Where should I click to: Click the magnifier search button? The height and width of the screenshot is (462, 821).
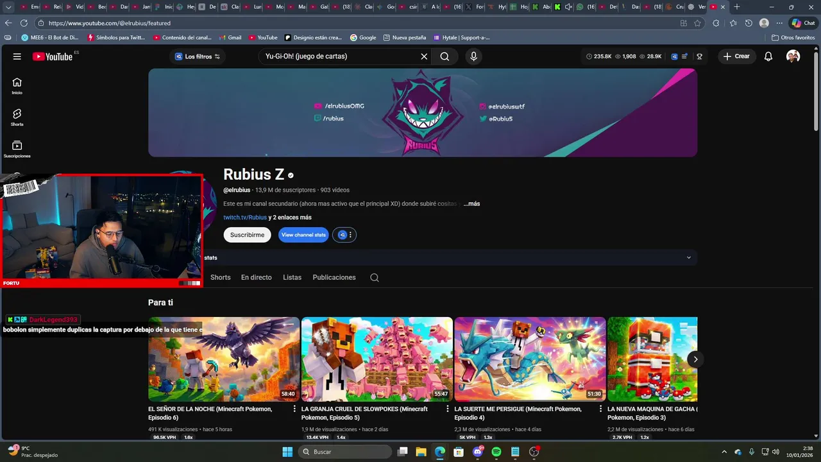coord(444,56)
